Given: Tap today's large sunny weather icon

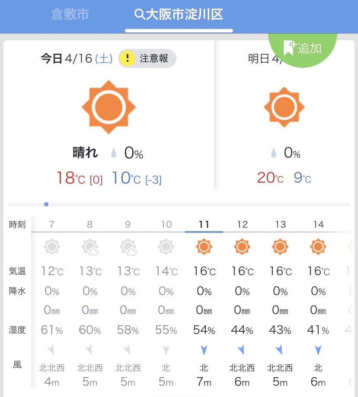Looking at the screenshot, I should point(109,107).
